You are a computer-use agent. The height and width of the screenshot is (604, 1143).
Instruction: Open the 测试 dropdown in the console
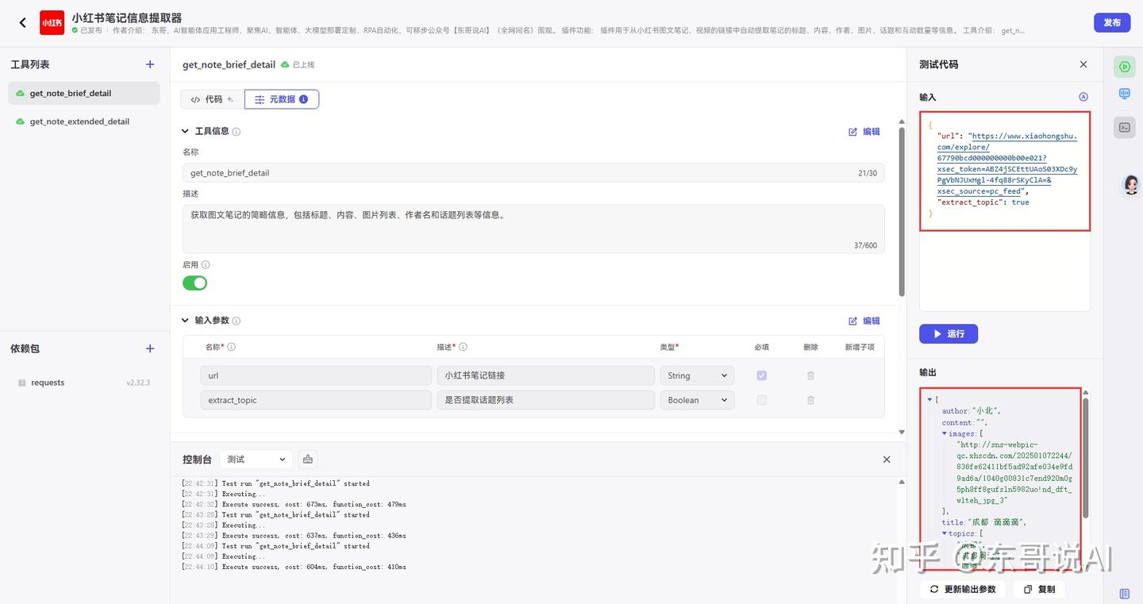[x=256, y=460]
